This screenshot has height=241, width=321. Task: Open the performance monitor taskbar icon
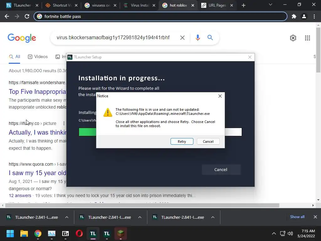(52, 233)
